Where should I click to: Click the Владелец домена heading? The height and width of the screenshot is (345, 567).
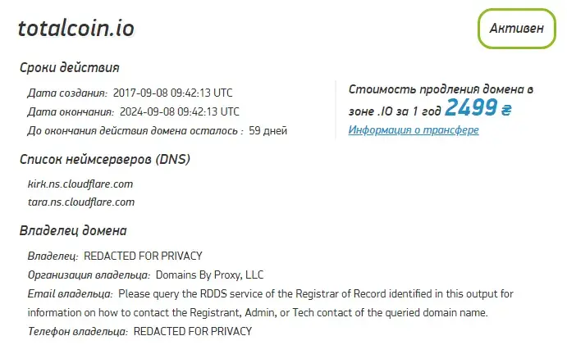(73, 230)
